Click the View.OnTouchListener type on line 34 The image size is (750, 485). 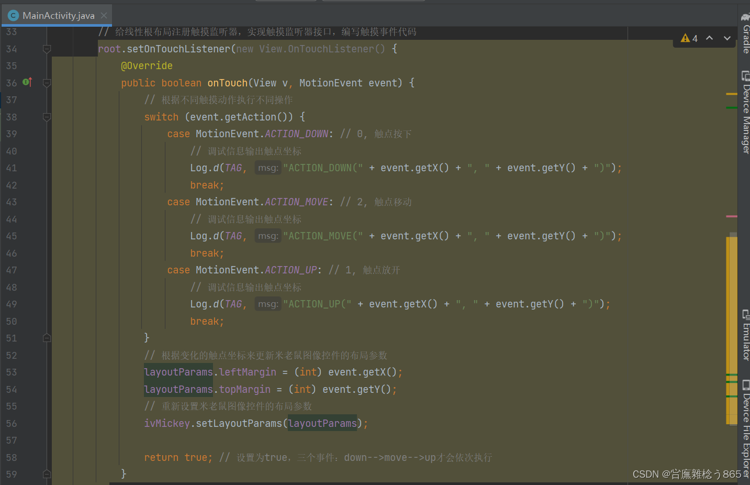[317, 49]
